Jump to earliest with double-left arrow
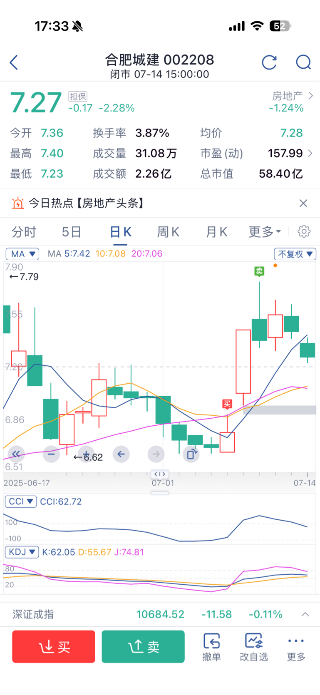Viewport: 320px width, 695px height. [16, 454]
